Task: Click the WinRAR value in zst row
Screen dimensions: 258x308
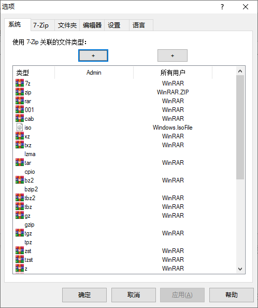Action: click(x=173, y=250)
